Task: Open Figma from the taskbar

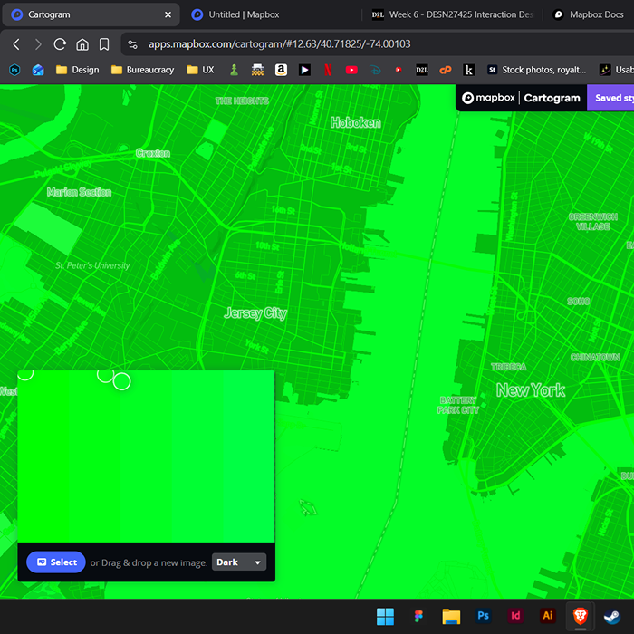Action: pos(418,616)
